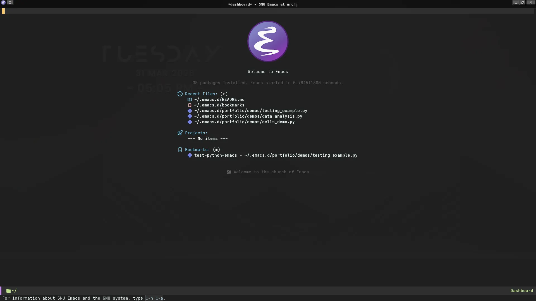Click the bookmark icon beside the Bookmarks heading
This screenshot has width=536, height=301.
click(x=180, y=150)
